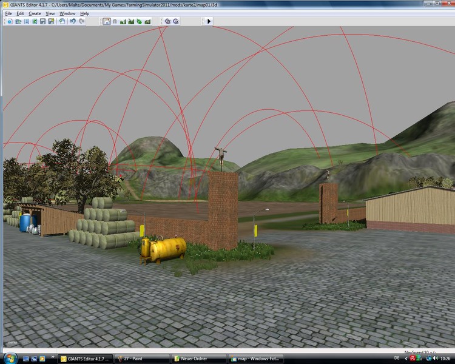Select the terrain info layer paint icon

pyautogui.click(x=147, y=21)
